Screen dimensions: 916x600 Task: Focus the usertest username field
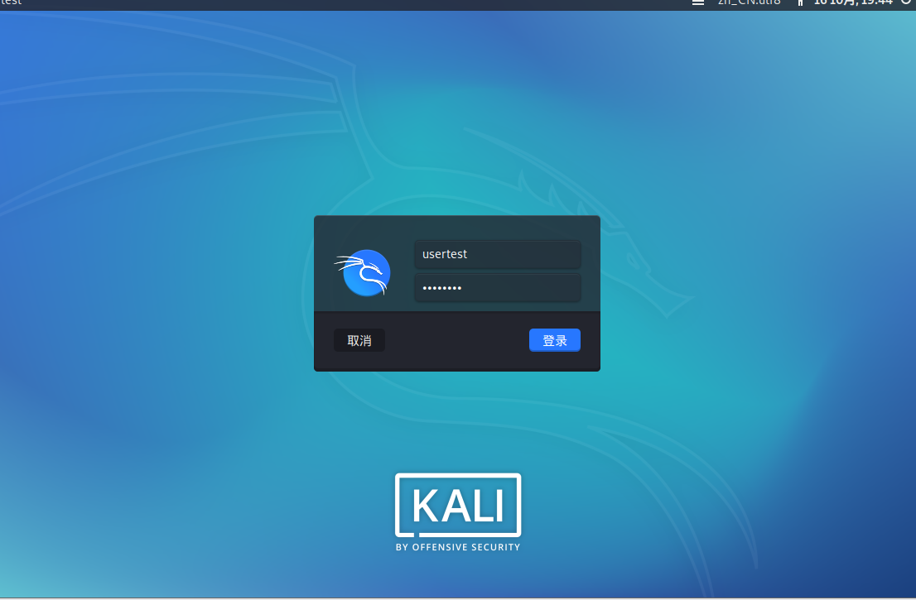(x=498, y=254)
